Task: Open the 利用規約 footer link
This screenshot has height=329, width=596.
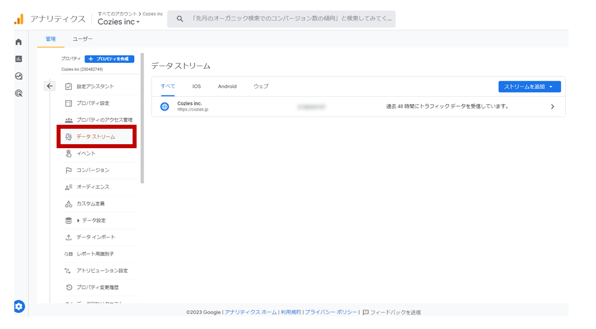Action: coord(291,312)
